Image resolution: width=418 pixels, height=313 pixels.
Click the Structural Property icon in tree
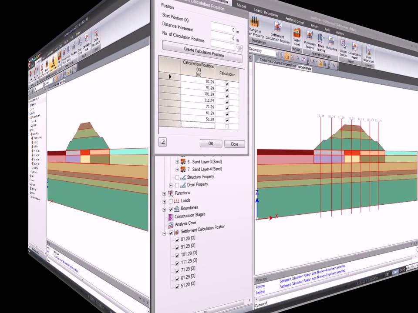click(183, 177)
